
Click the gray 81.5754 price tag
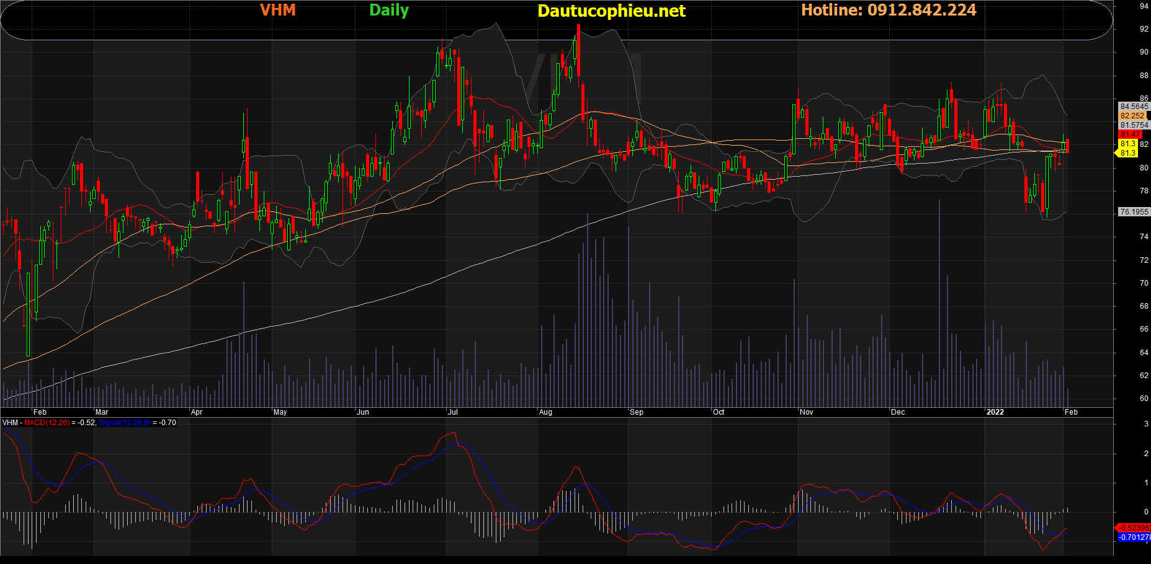[x=1134, y=125]
